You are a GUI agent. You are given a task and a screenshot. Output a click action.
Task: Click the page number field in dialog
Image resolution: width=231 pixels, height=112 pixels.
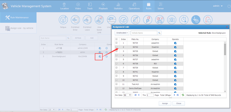150,95
